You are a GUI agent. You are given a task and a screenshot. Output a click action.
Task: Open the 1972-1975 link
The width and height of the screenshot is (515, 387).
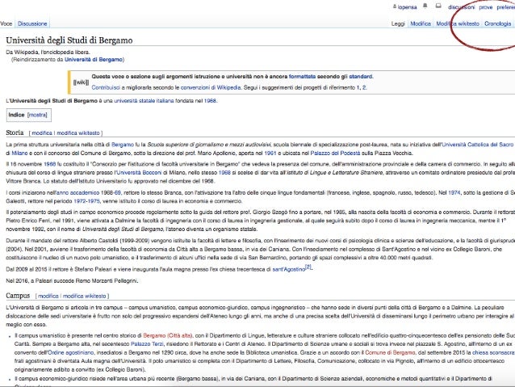pos(86,201)
